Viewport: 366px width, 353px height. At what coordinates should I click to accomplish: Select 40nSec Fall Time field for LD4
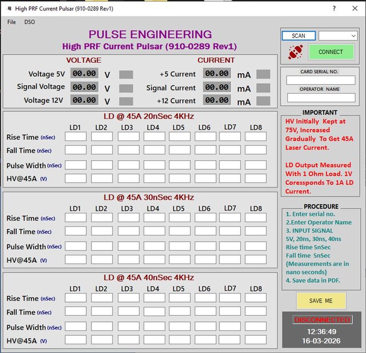(154, 311)
